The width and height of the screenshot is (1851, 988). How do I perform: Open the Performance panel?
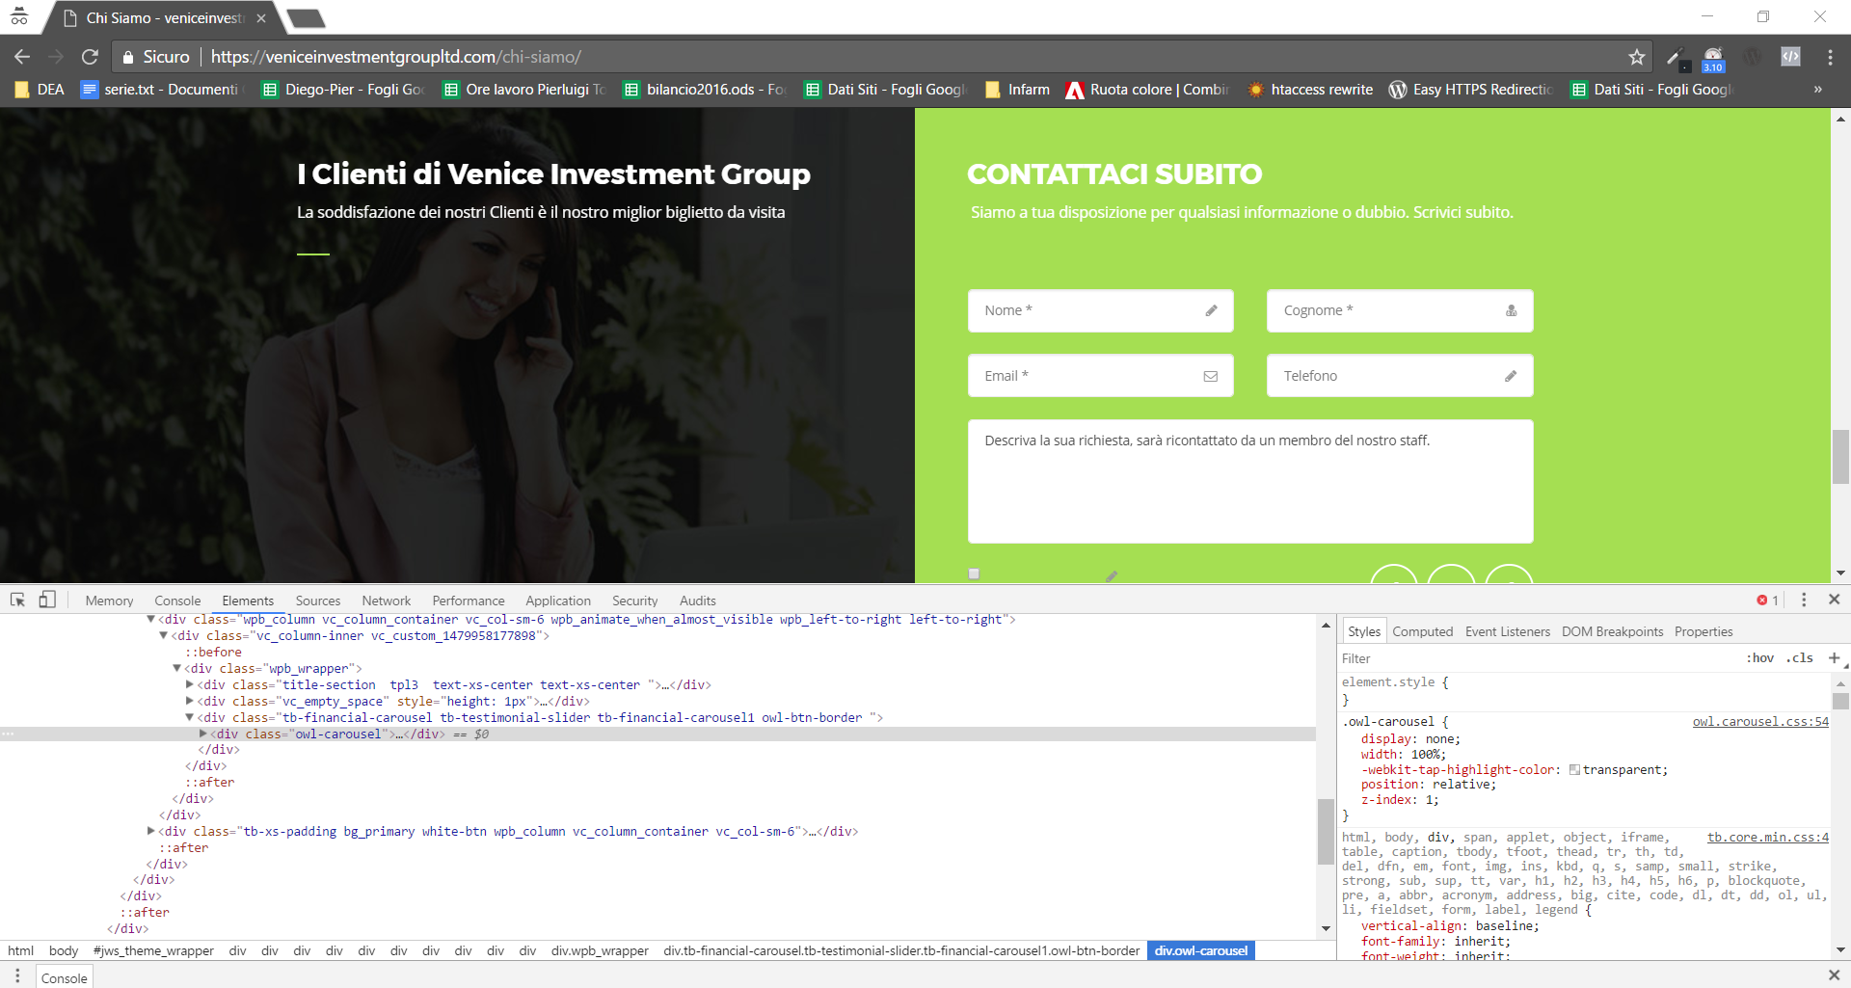click(469, 601)
